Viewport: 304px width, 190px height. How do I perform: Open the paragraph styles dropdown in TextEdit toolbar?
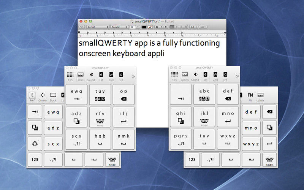coord(82,27)
